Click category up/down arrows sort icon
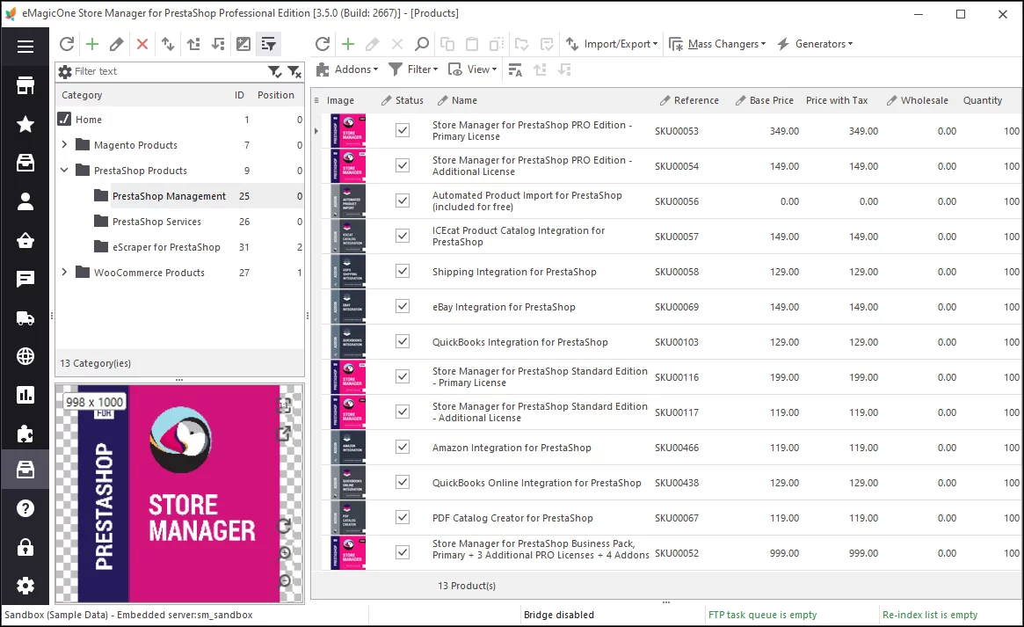The height and width of the screenshot is (627, 1024). point(168,44)
